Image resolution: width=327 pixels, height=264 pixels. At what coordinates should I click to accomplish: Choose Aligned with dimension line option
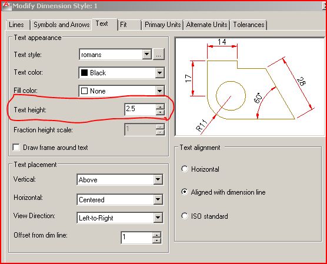coord(184,192)
